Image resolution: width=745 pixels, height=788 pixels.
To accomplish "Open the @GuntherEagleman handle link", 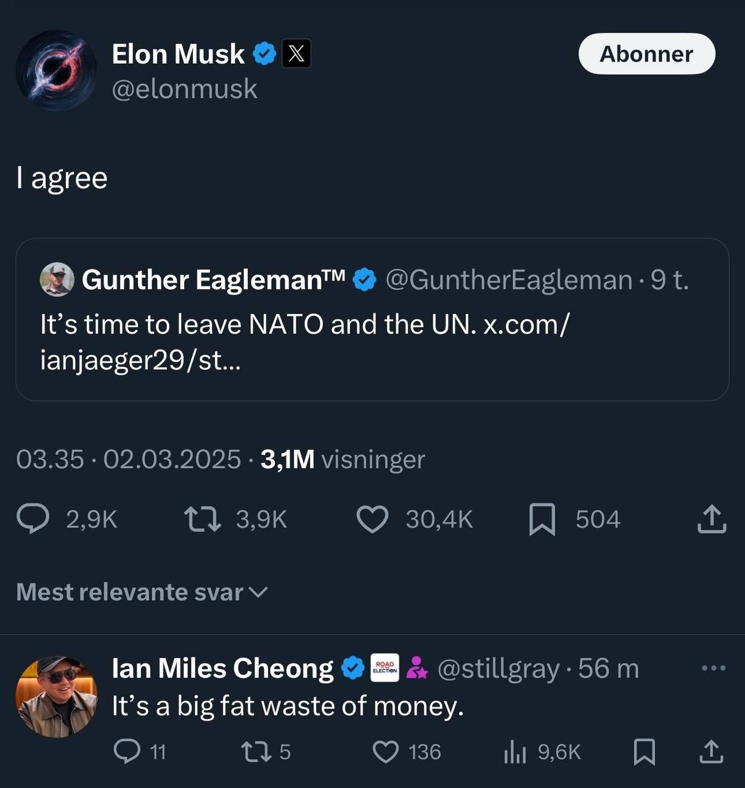I will [509, 279].
